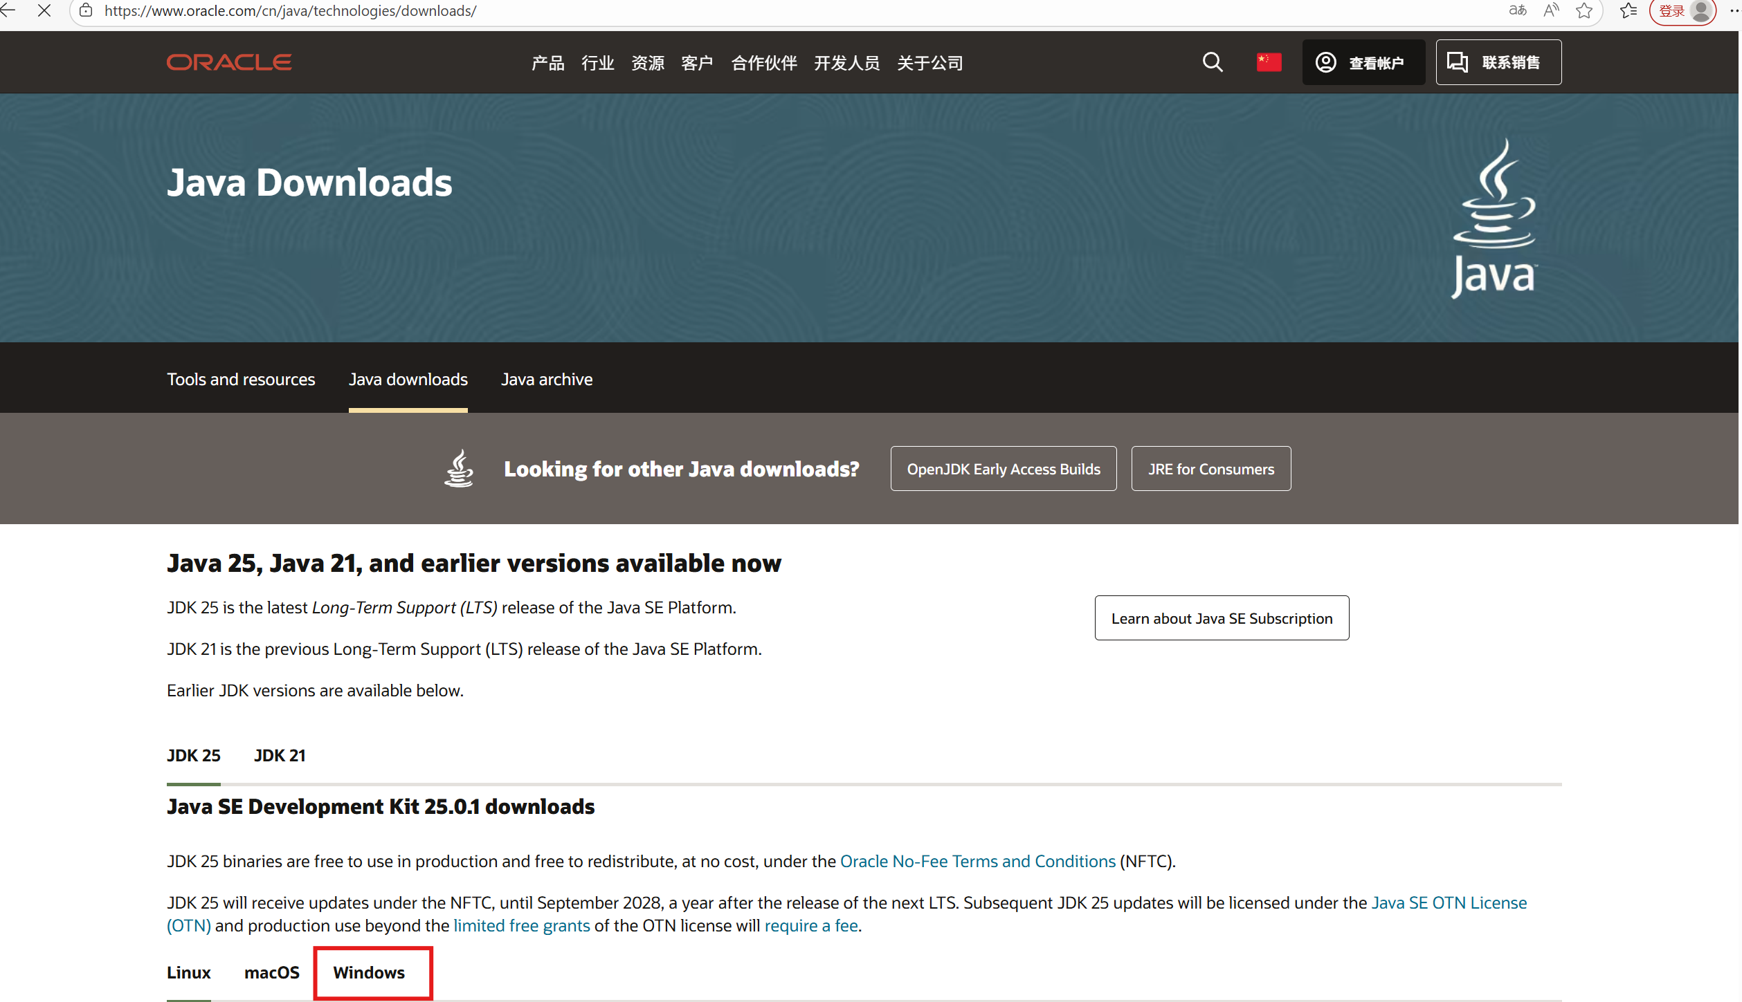
Task: Open the site search magnifier
Action: 1212,62
